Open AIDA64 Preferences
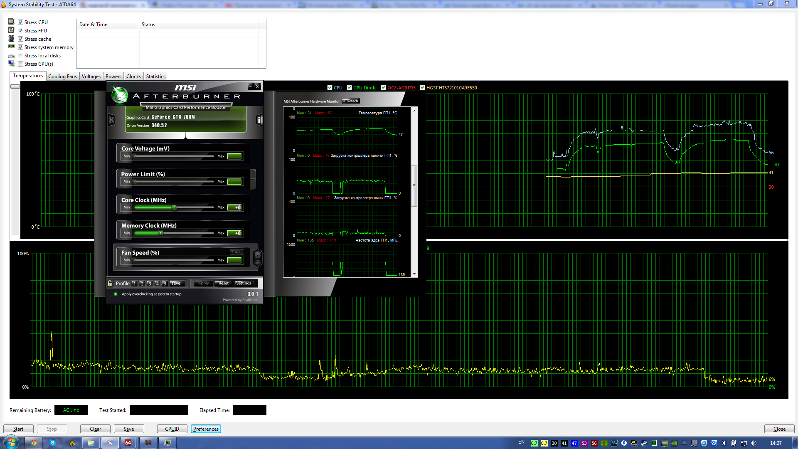 click(206, 429)
